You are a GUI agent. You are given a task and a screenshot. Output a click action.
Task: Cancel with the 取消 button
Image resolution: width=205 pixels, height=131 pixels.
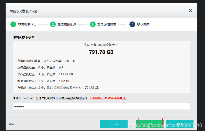180,124
